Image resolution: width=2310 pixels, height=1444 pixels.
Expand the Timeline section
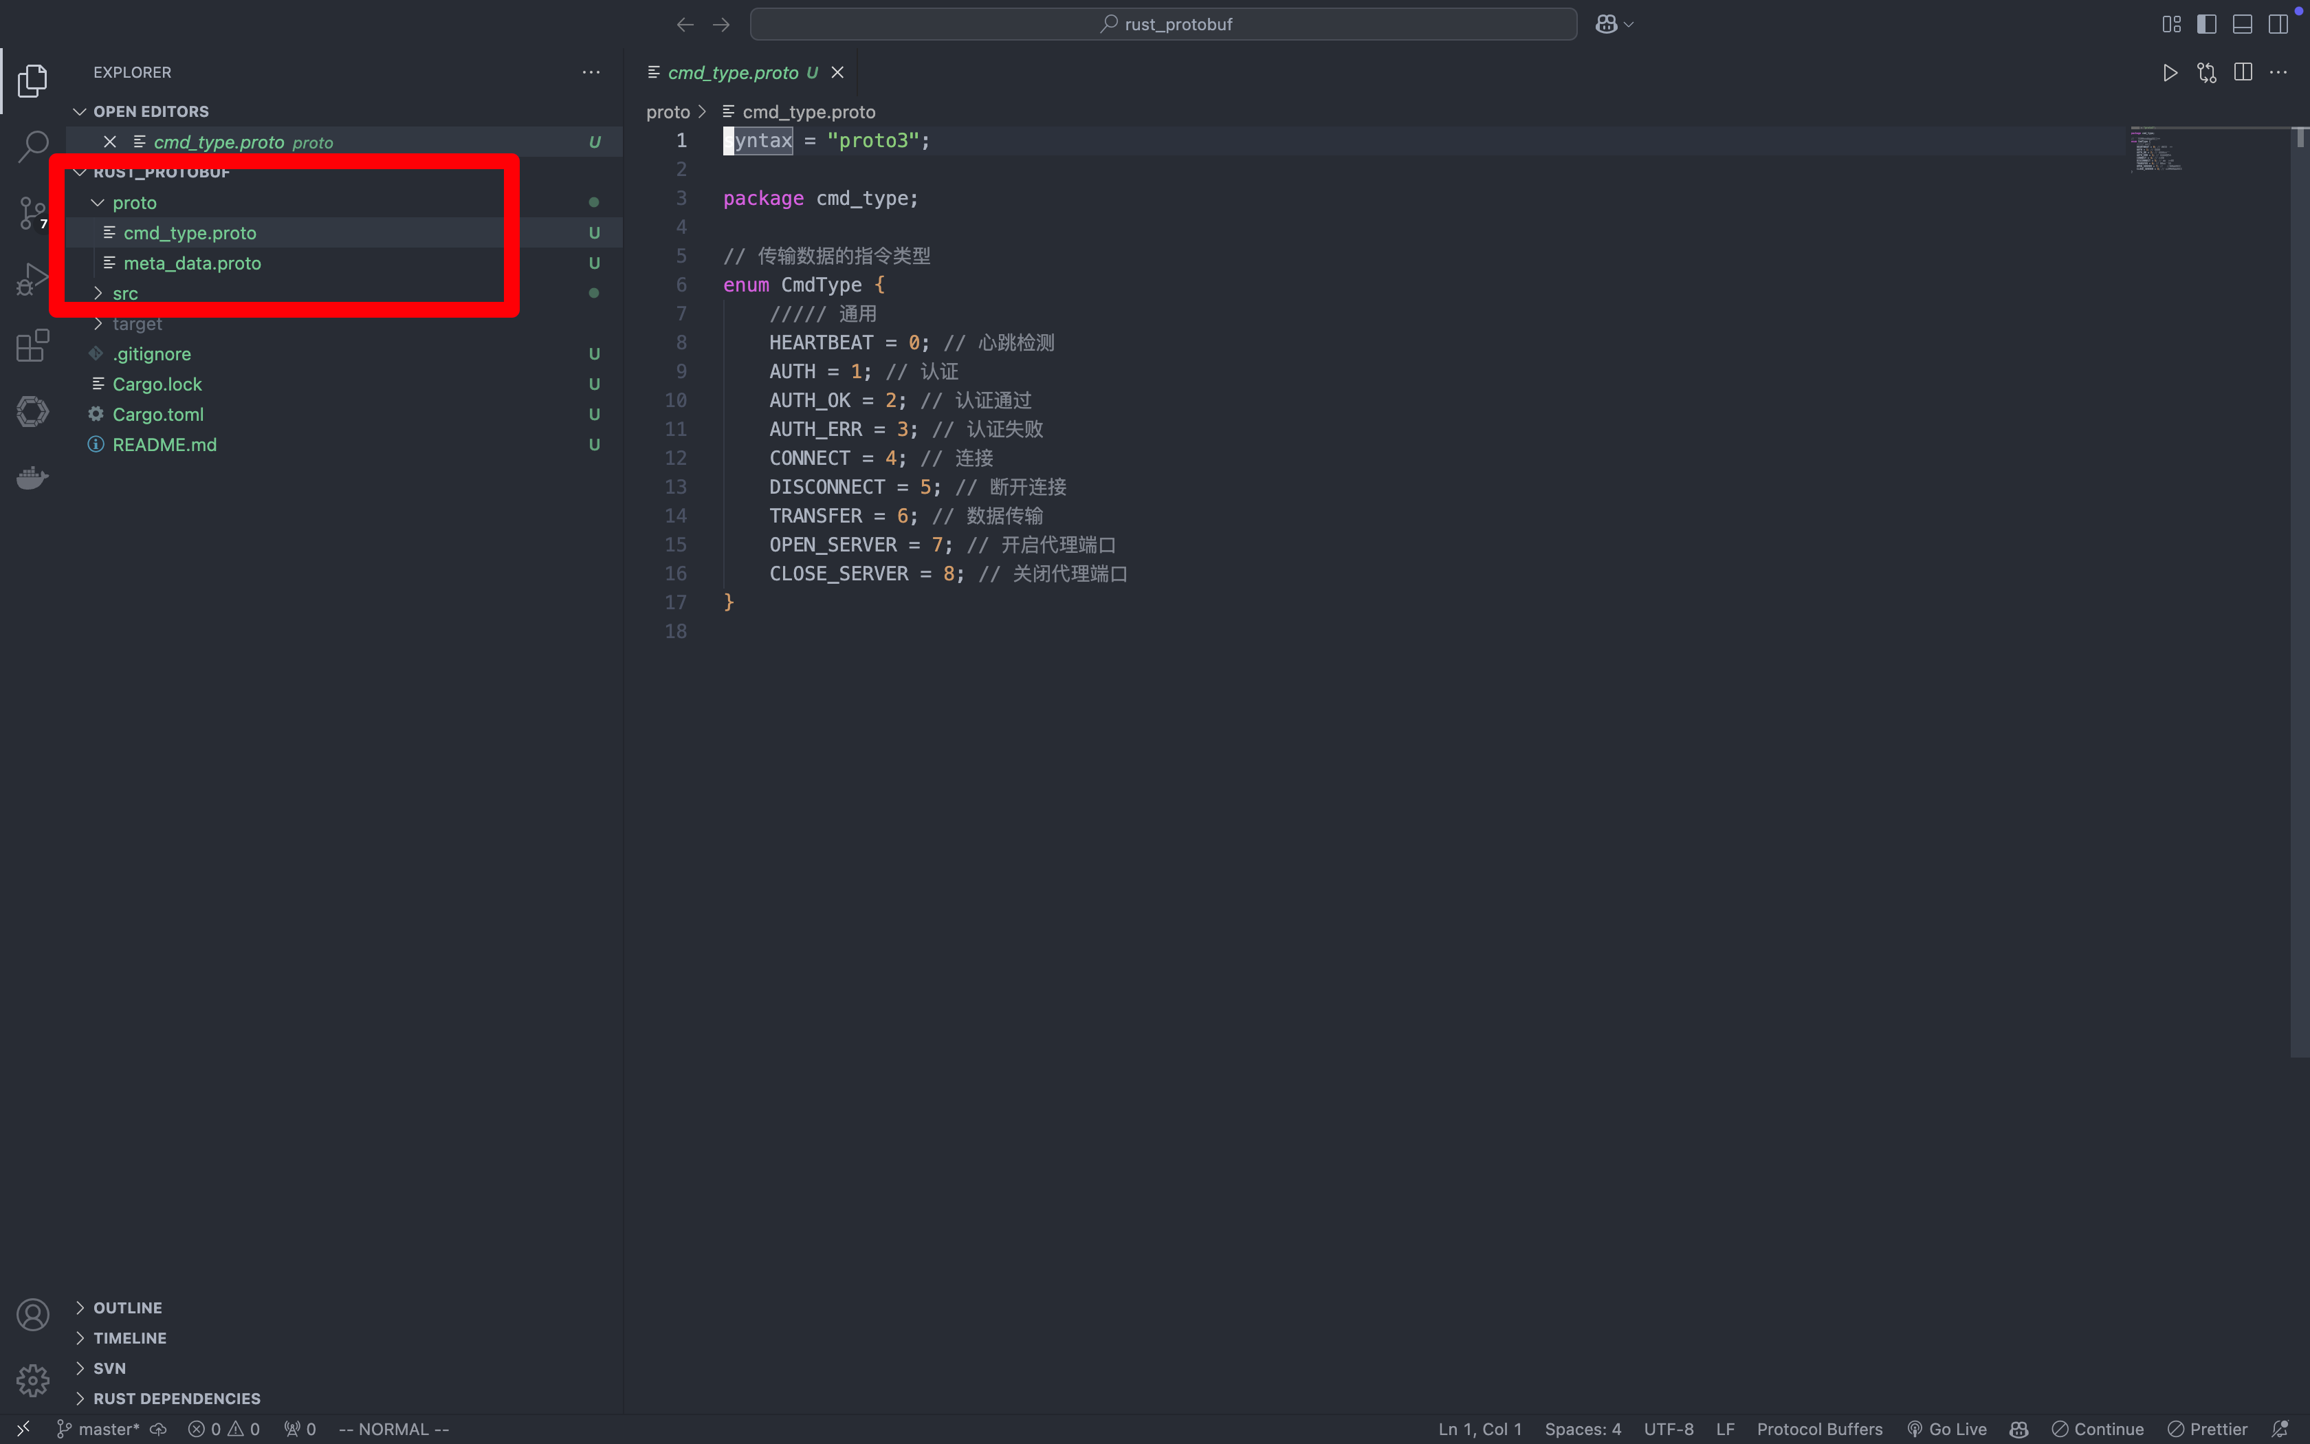(x=344, y=1338)
